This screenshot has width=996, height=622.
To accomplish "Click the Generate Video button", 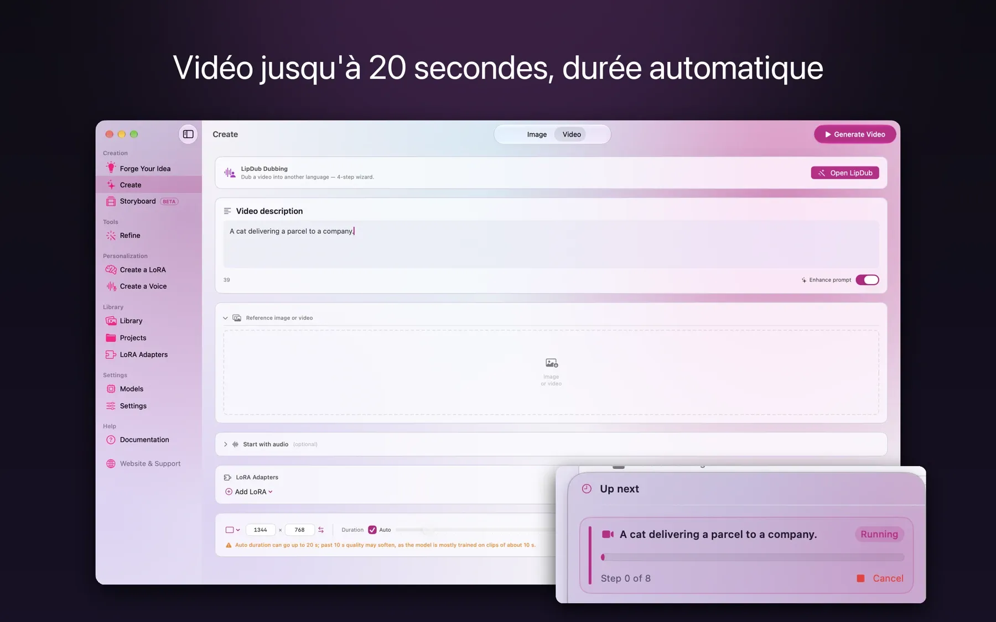I will pyautogui.click(x=855, y=134).
